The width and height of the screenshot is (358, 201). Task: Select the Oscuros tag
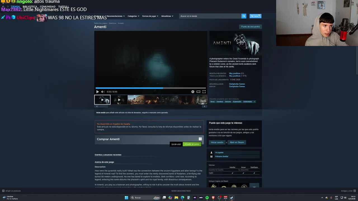228,102
